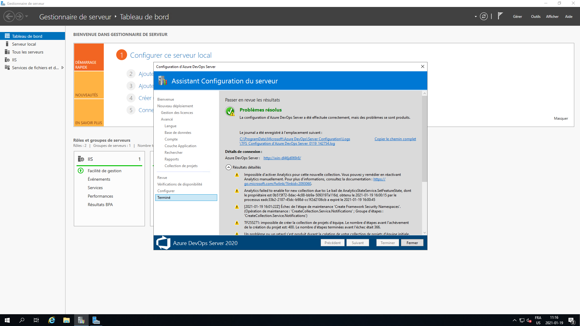This screenshot has width=580, height=326.
Task: Click the Masquer link in welcome panel
Action: pyautogui.click(x=561, y=118)
